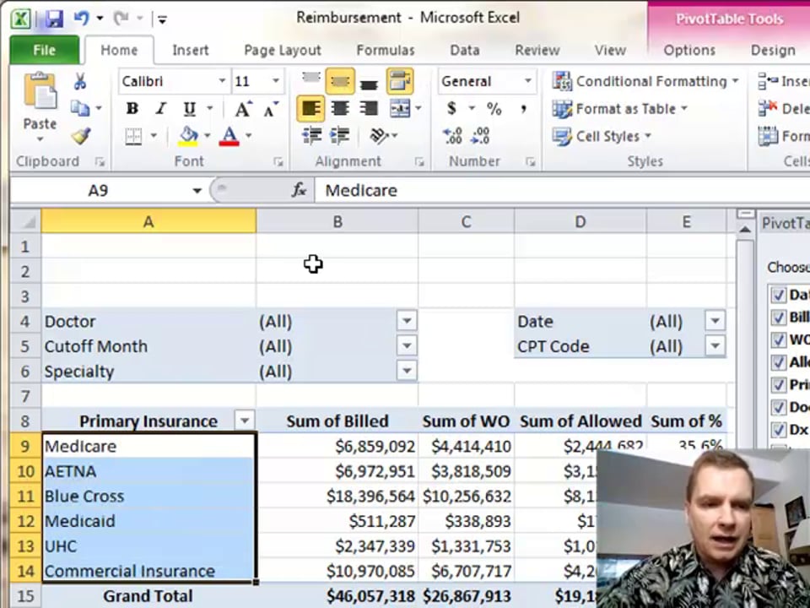
Task: Open Conditional Formatting menu
Action: [x=645, y=81]
